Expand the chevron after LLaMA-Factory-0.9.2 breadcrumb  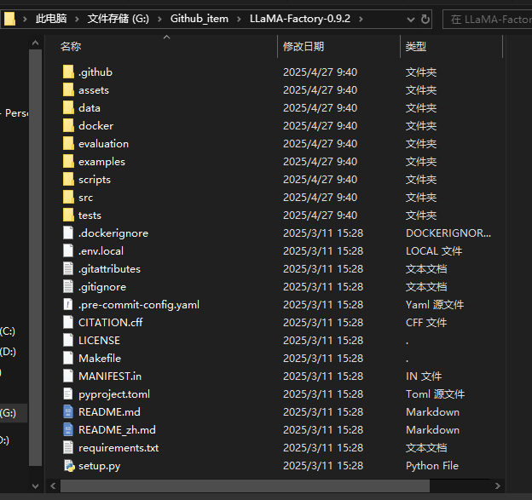pos(361,19)
